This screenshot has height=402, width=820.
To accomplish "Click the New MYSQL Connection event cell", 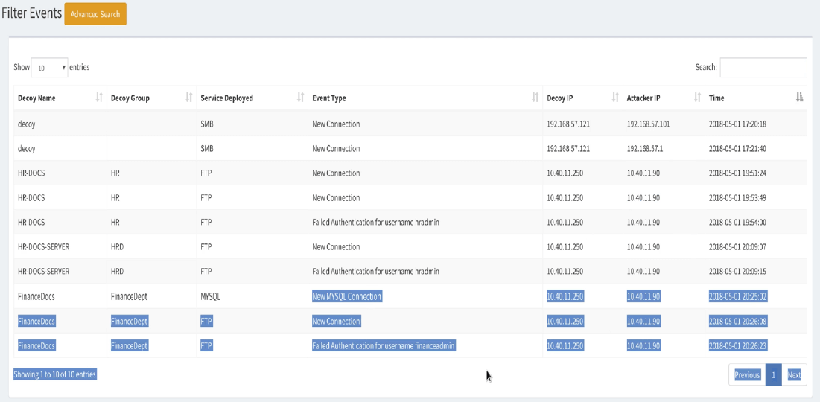I will click(346, 296).
